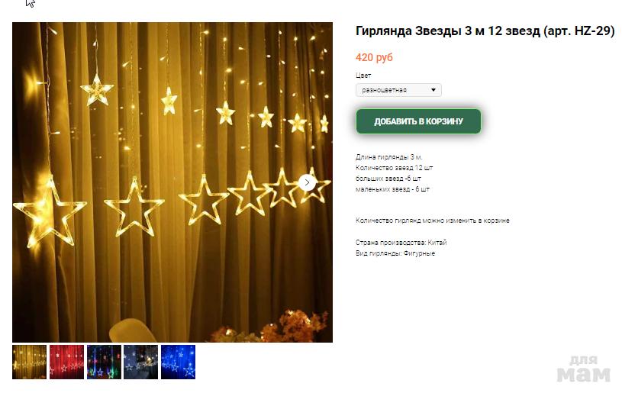Click the Количество звезд 12 шт line
The height and width of the screenshot is (393, 622).
pyautogui.click(x=395, y=168)
